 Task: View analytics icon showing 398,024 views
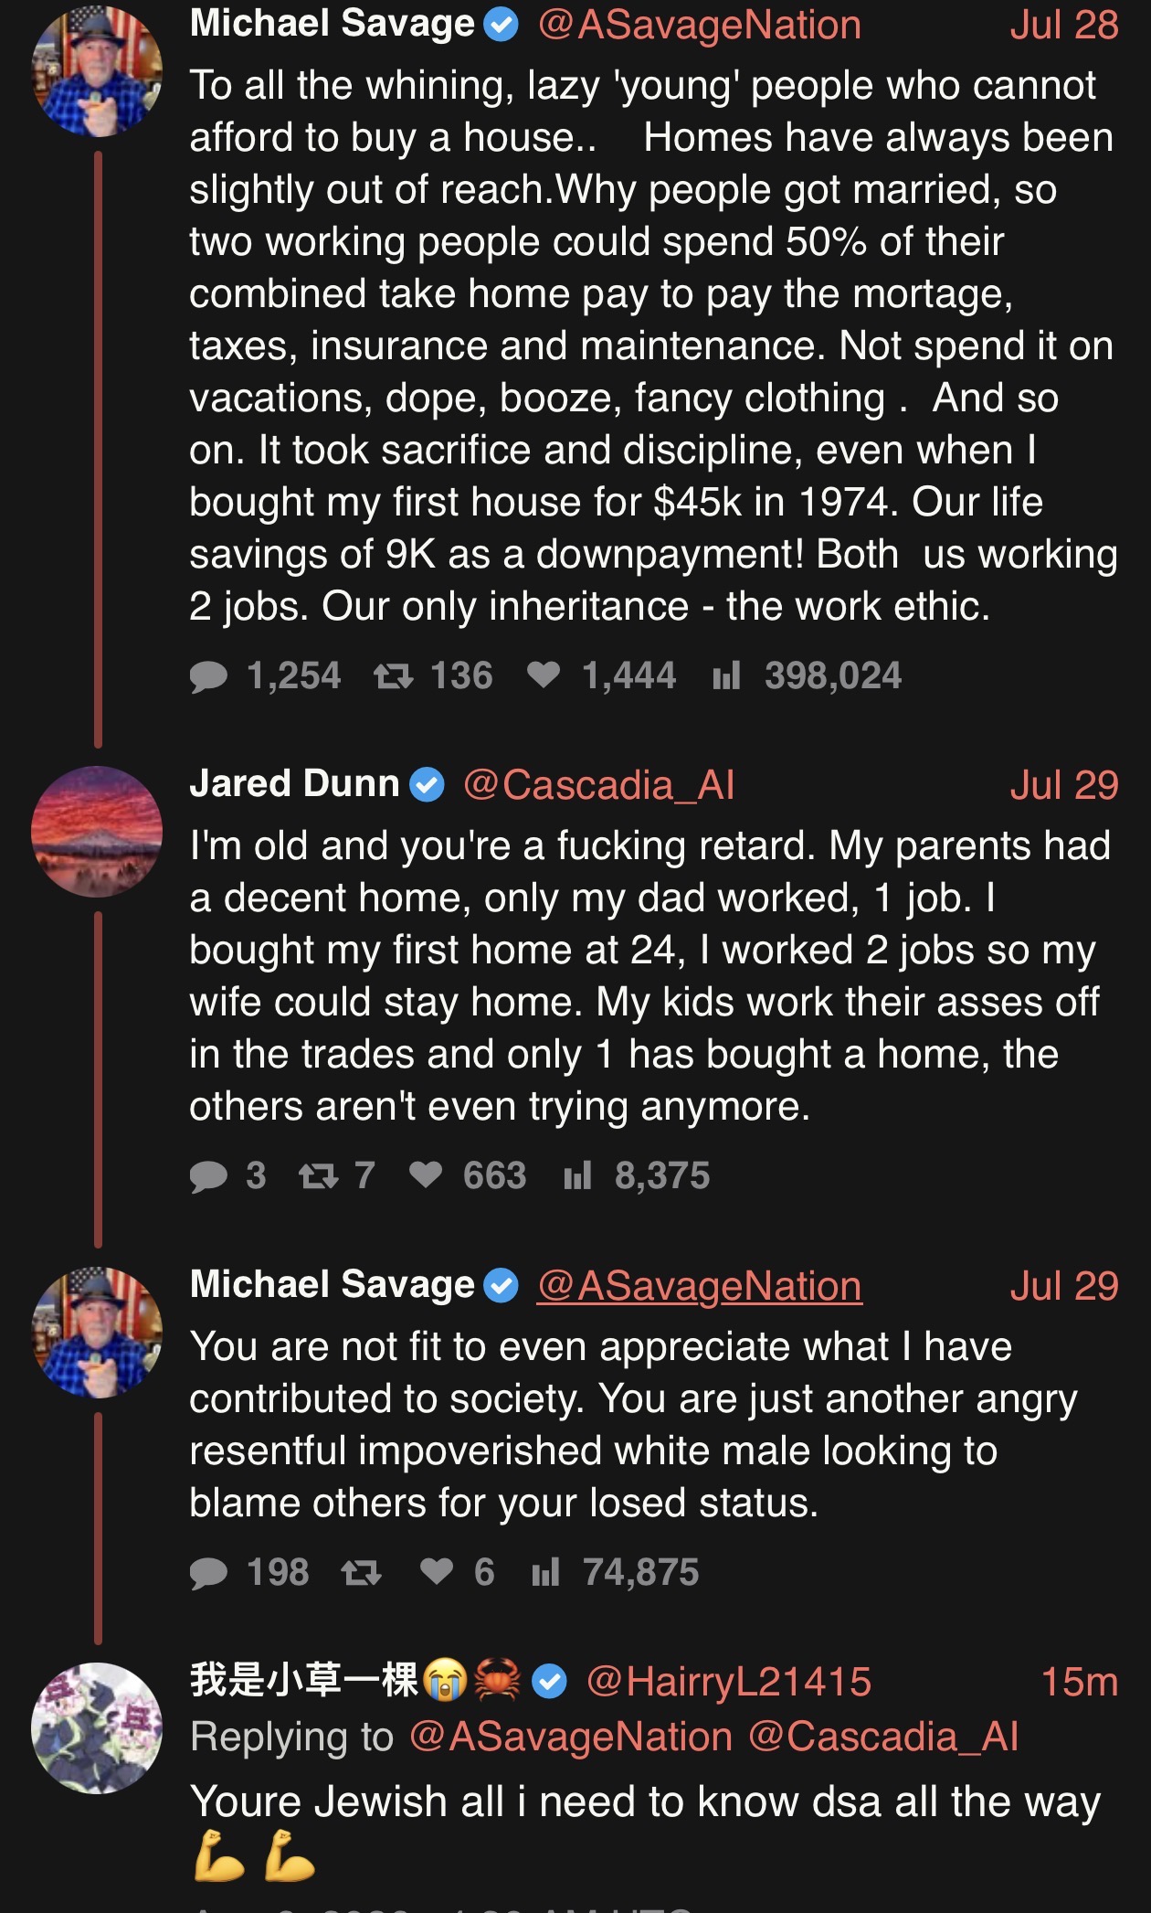point(726,676)
